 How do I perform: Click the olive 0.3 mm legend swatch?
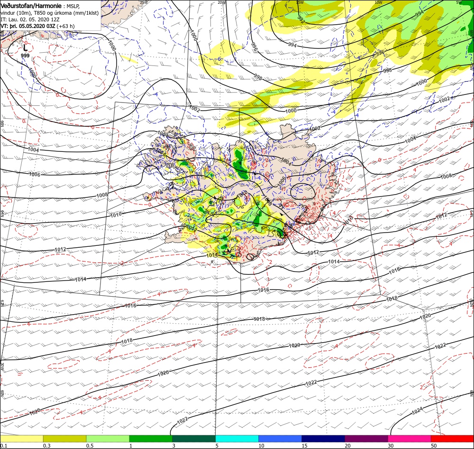point(64,439)
